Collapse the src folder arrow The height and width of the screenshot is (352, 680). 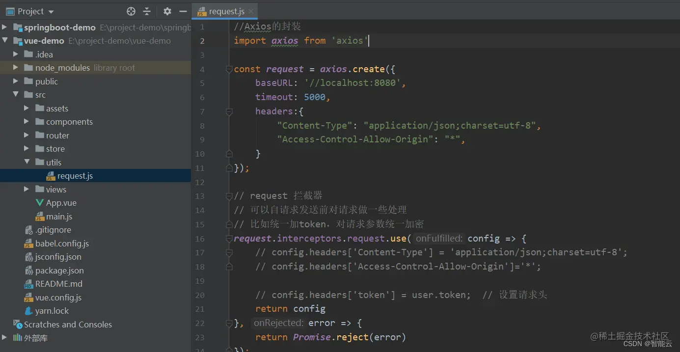(x=16, y=95)
